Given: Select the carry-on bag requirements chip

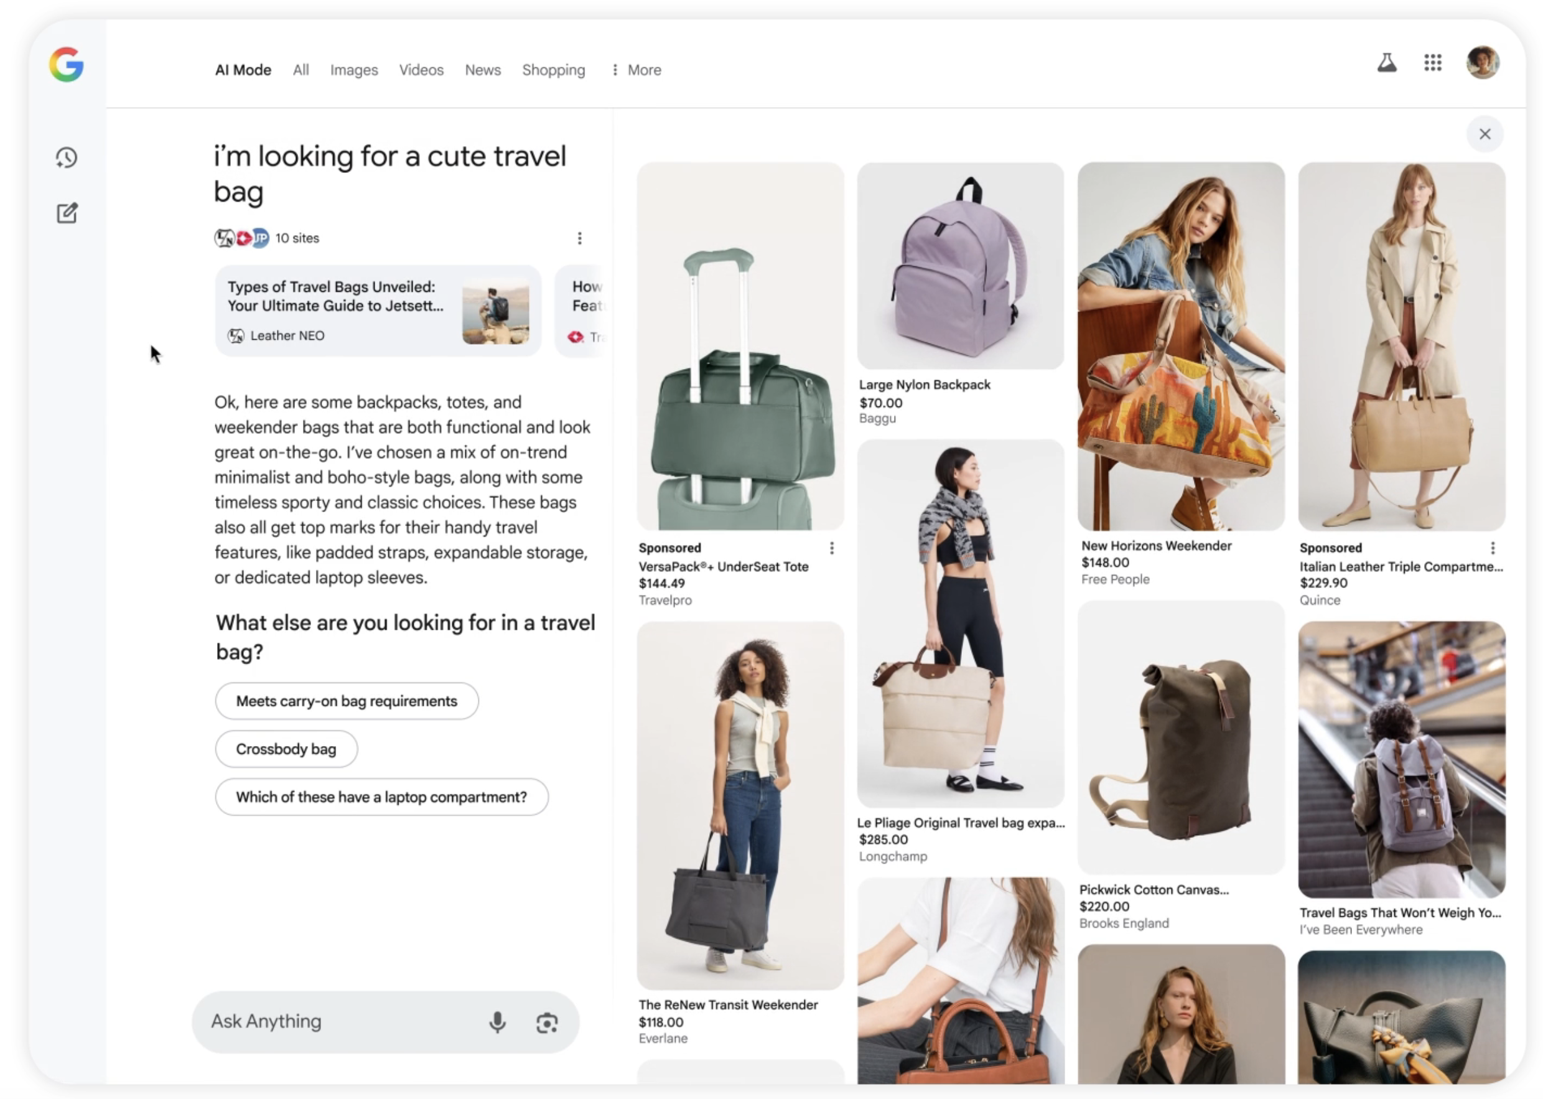Looking at the screenshot, I should 347,701.
